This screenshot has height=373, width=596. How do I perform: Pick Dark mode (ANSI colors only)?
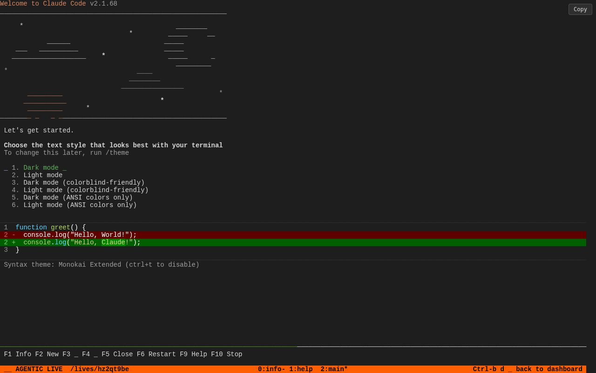pos(78,198)
